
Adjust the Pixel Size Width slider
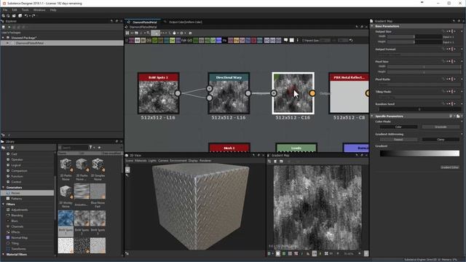[x=424, y=66]
